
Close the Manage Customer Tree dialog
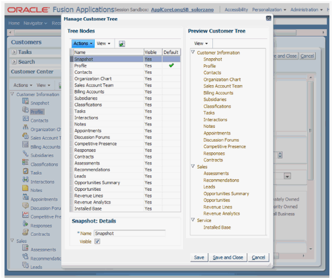(269, 19)
